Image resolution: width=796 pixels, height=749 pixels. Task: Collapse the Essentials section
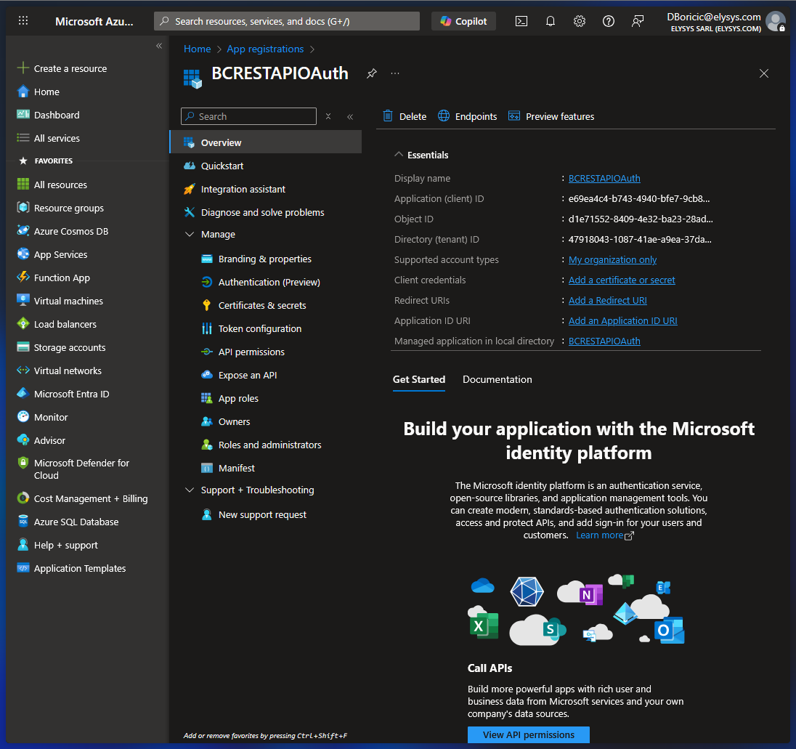click(x=399, y=155)
